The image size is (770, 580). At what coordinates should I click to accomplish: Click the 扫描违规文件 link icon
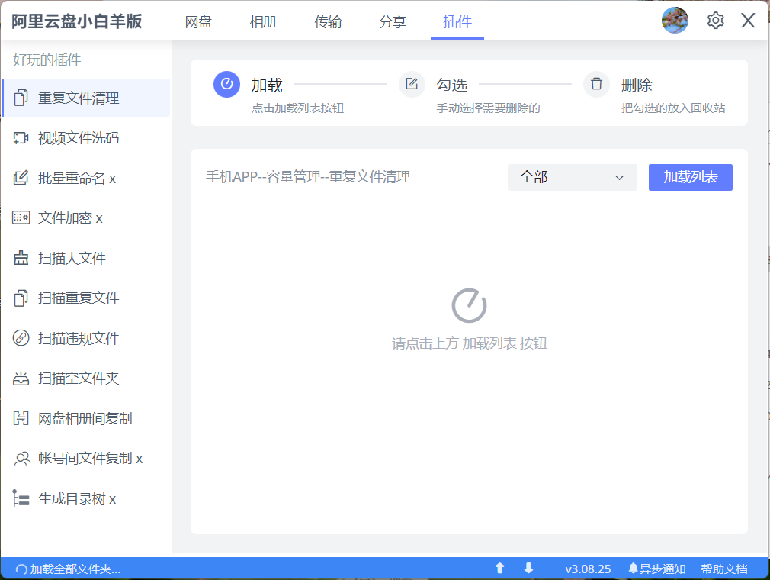(x=21, y=338)
